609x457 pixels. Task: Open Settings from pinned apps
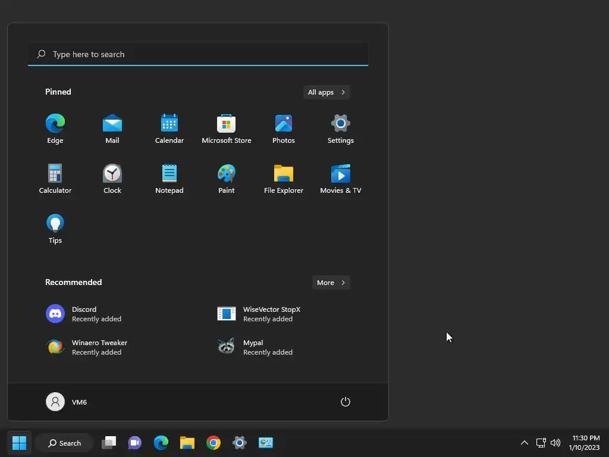pyautogui.click(x=341, y=129)
